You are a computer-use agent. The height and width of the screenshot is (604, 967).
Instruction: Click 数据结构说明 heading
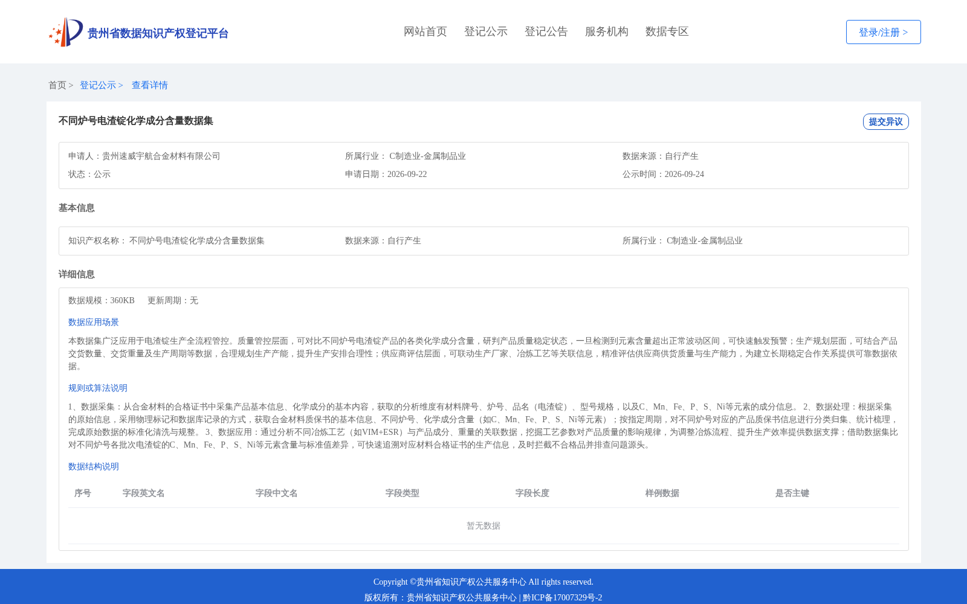pos(94,466)
